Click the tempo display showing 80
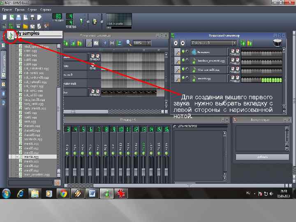Image resolution: width=296 pixels, height=222 pixels. [x=58, y=16]
